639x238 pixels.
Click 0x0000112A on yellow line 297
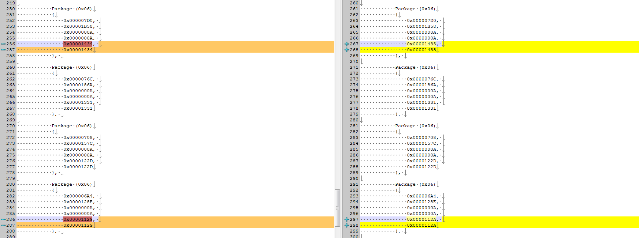[421, 219]
